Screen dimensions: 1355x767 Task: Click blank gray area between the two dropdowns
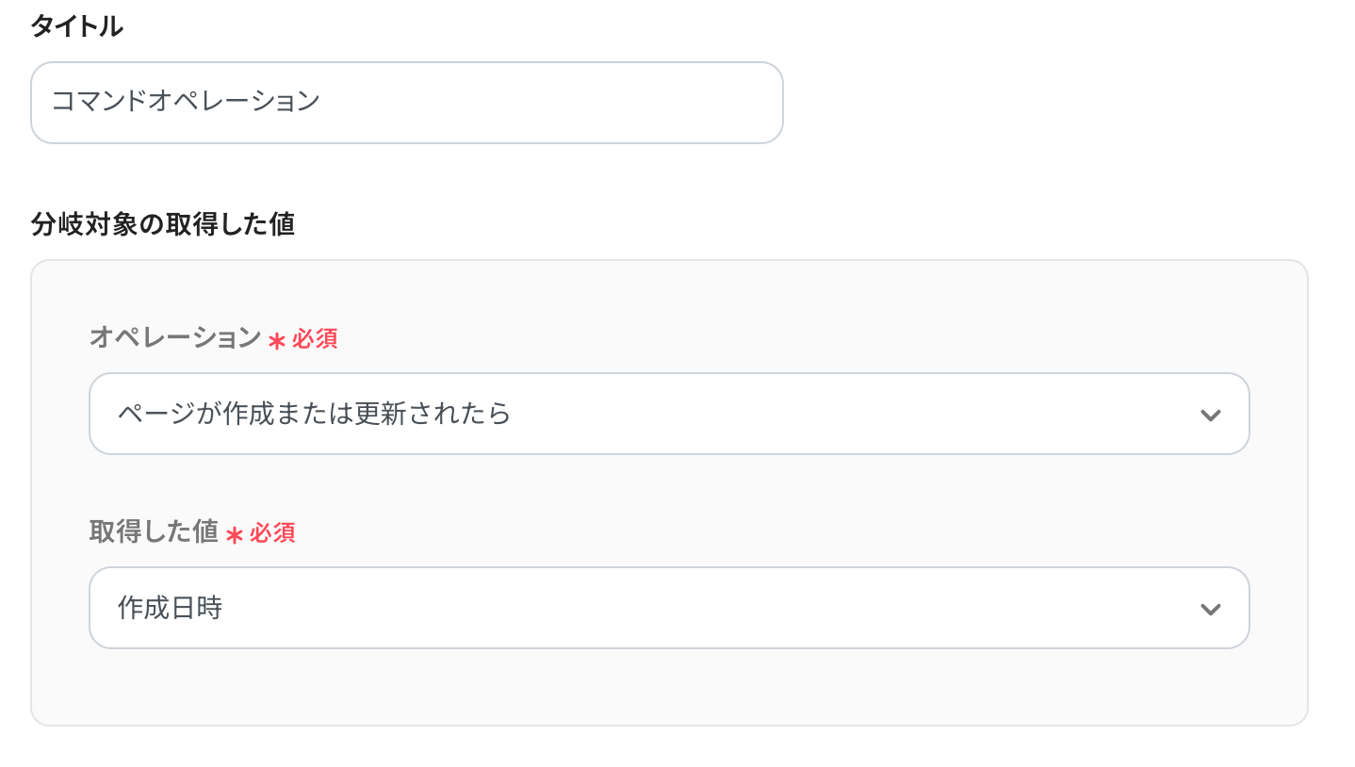point(668,495)
